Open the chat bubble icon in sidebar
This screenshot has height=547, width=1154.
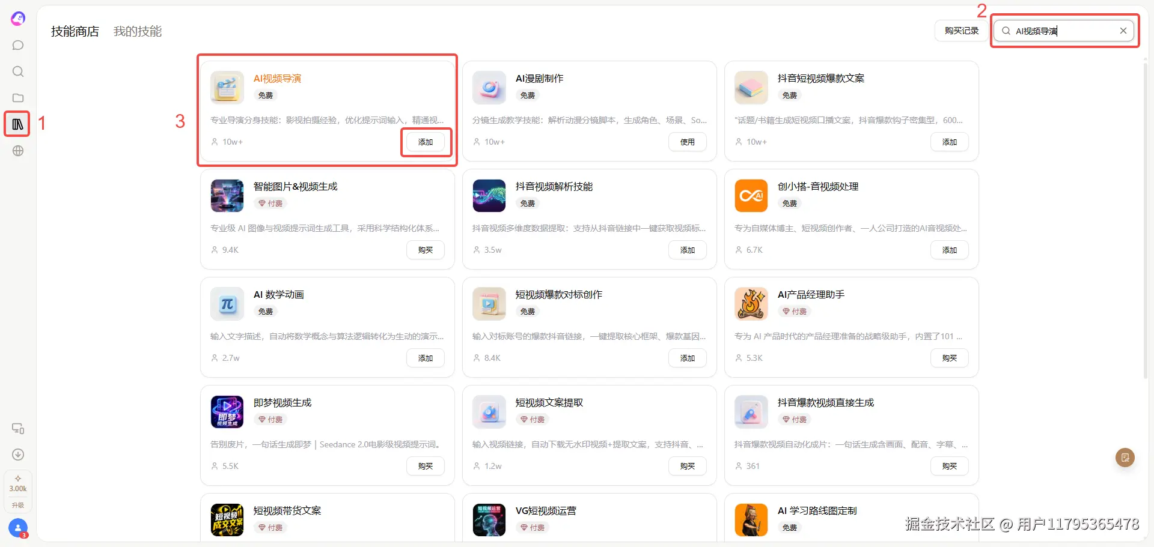(x=18, y=46)
